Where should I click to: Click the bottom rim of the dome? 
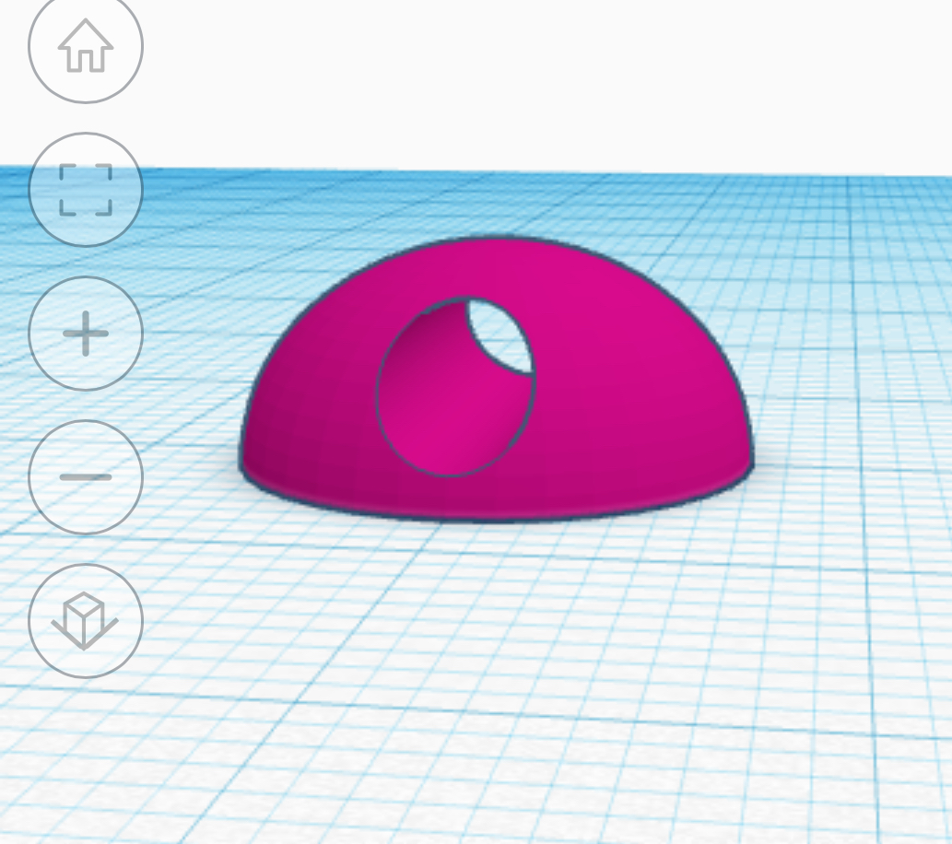pyautogui.click(x=498, y=509)
